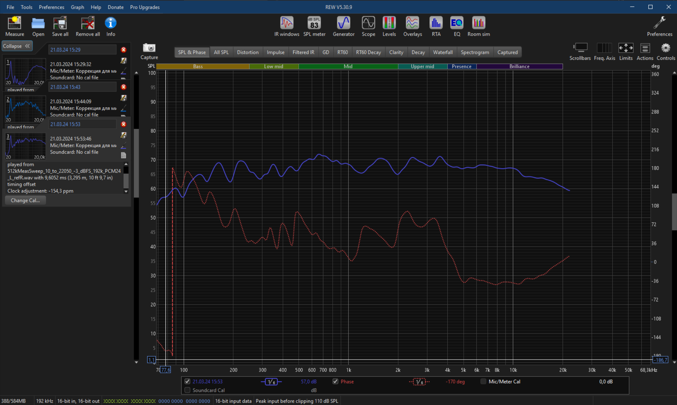Open the Levels meter
This screenshot has height=405, width=677.
[389, 26]
